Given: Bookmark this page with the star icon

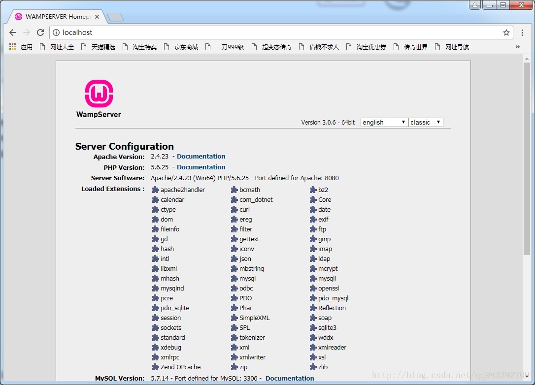Looking at the screenshot, I should 506,32.
